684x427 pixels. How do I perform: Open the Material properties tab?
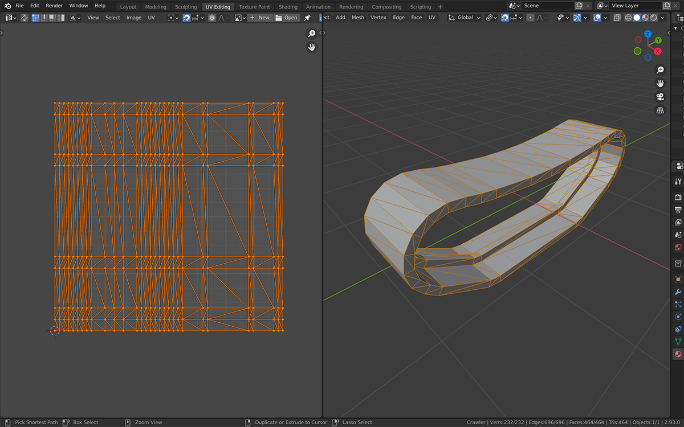coord(678,354)
